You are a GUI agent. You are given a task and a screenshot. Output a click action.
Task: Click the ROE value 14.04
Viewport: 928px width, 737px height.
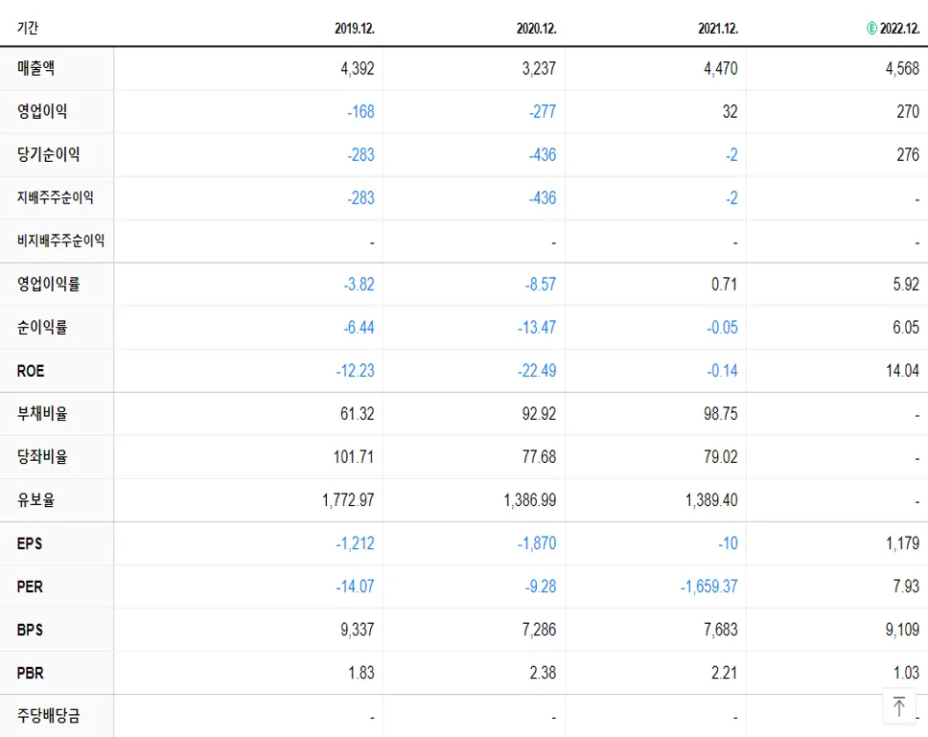(902, 371)
